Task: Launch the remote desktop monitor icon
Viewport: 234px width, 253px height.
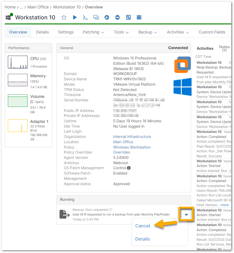Action: coord(96,18)
